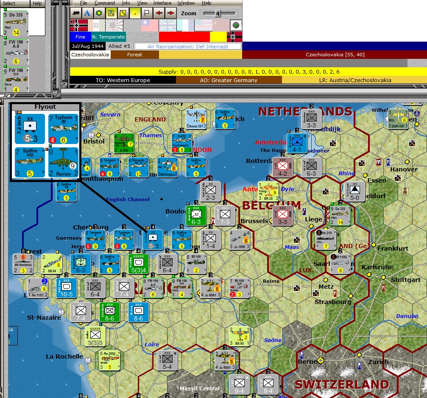The image size is (427, 398).
Task: Select the He 219 Uhu night fighter counter
Action: [326, 240]
